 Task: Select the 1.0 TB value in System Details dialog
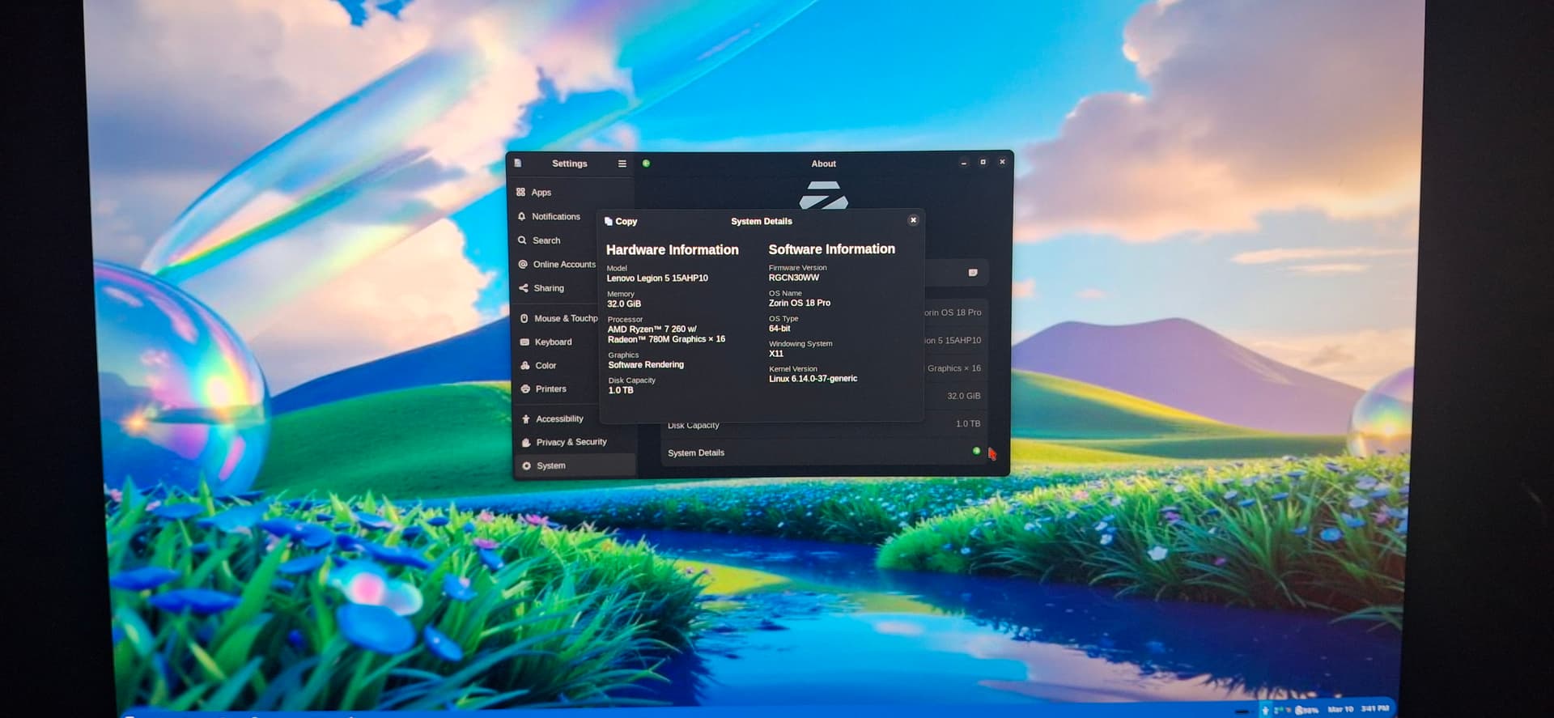pos(621,390)
